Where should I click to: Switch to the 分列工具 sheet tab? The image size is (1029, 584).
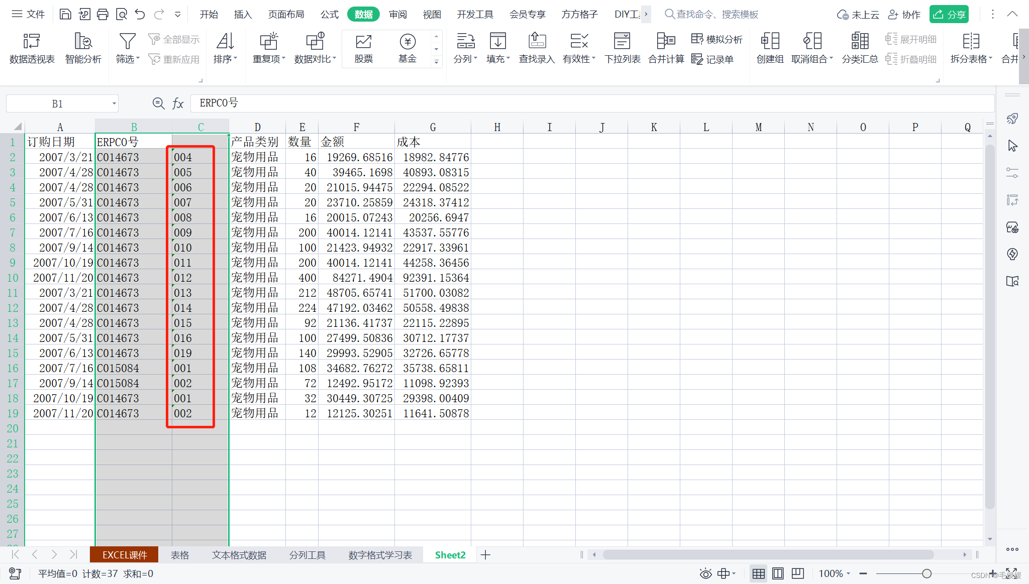pos(307,555)
